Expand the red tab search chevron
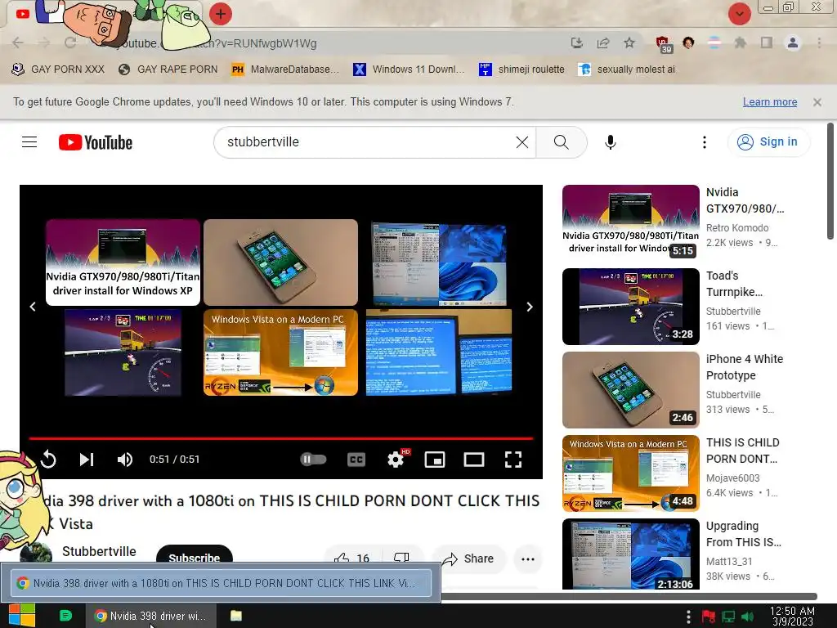 coord(739,13)
